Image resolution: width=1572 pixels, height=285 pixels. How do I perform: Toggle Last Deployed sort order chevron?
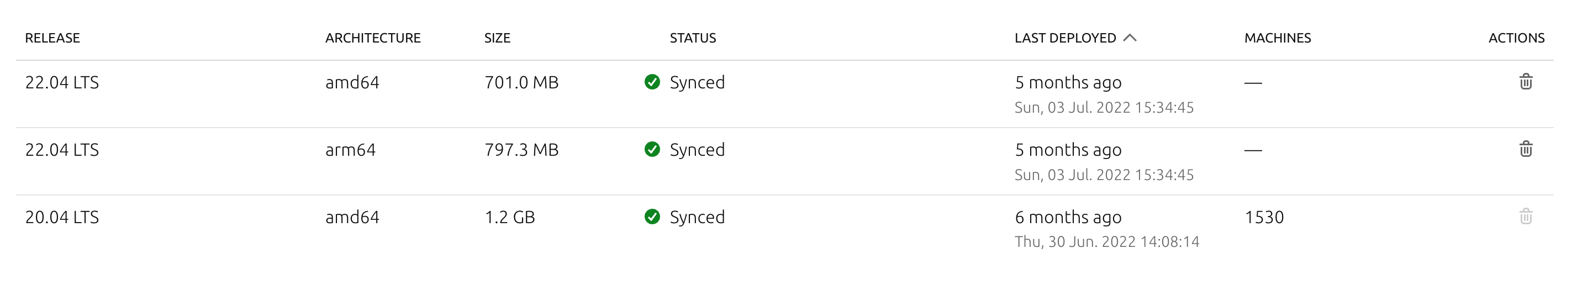(1130, 38)
